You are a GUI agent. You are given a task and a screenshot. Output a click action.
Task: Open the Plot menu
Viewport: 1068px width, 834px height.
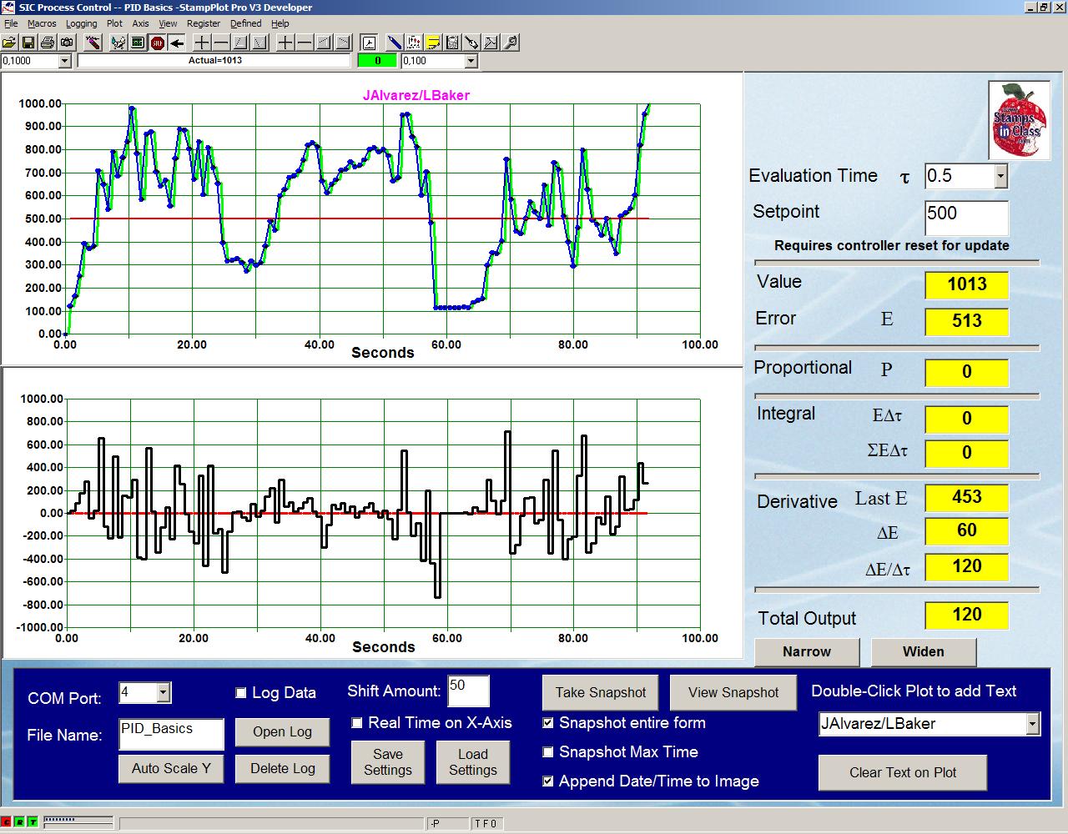coord(114,23)
